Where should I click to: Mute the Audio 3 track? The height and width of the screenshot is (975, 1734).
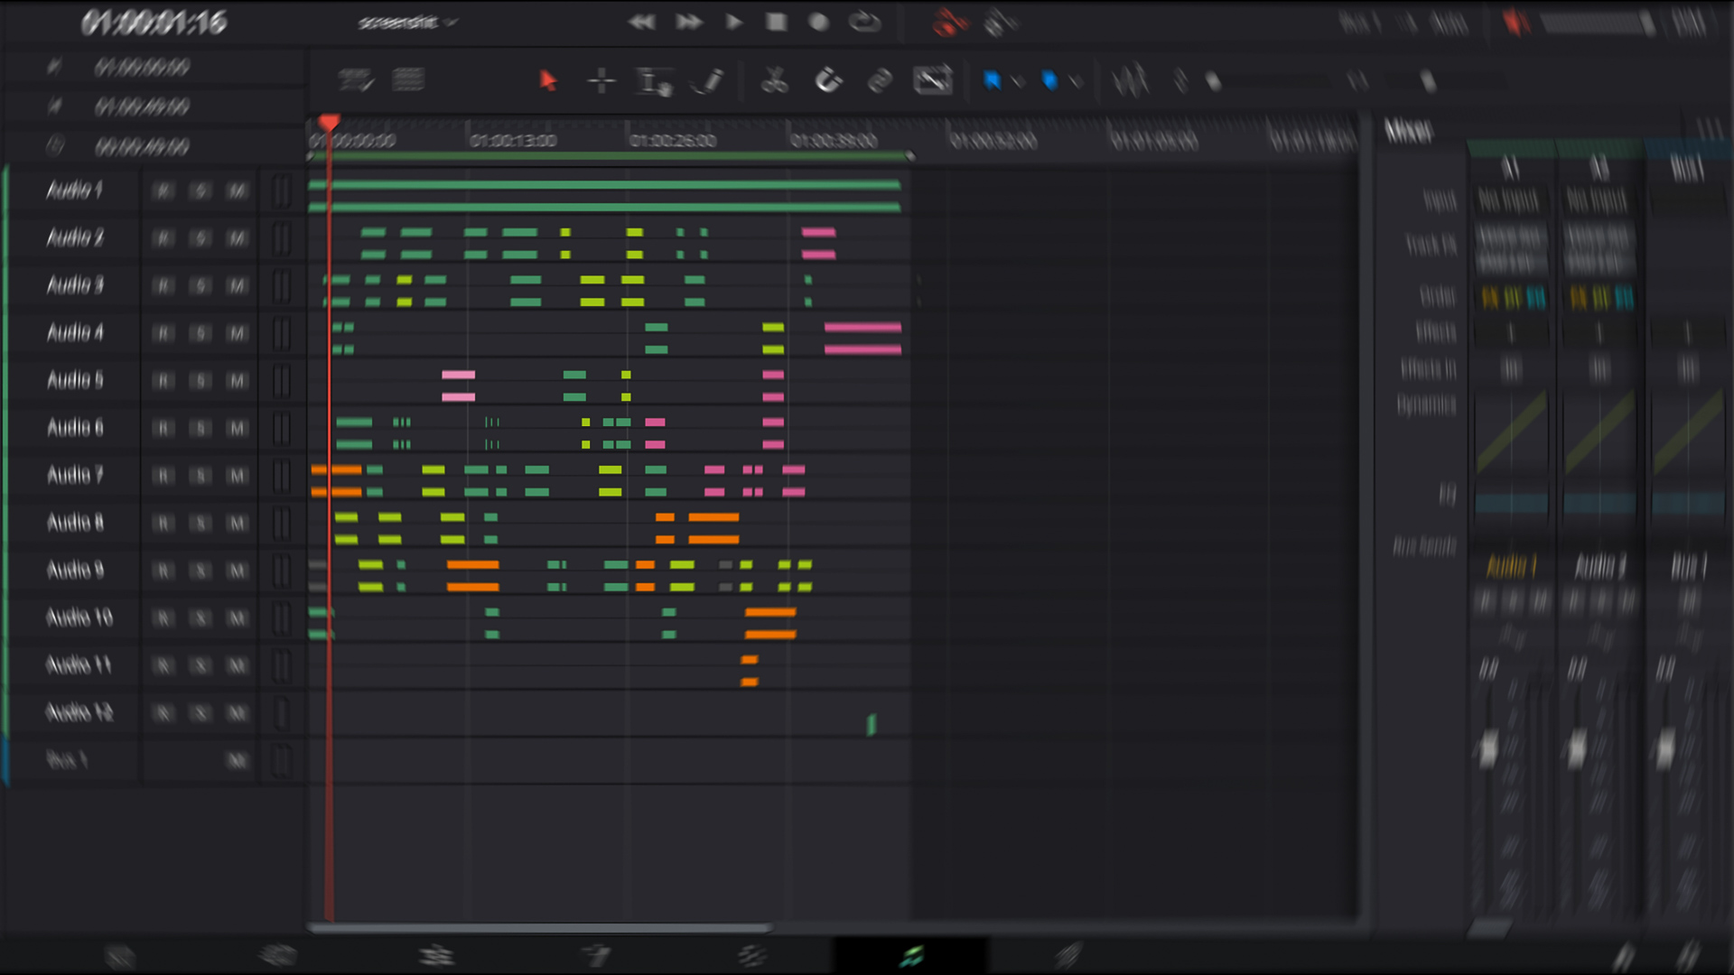(237, 286)
